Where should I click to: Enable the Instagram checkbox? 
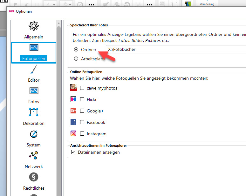click(82, 134)
